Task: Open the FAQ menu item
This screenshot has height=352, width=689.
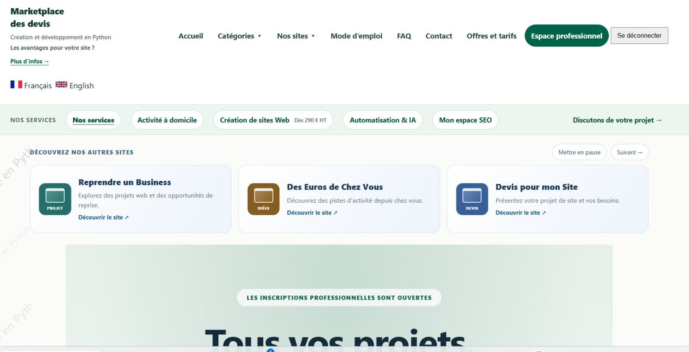Action: click(x=404, y=36)
